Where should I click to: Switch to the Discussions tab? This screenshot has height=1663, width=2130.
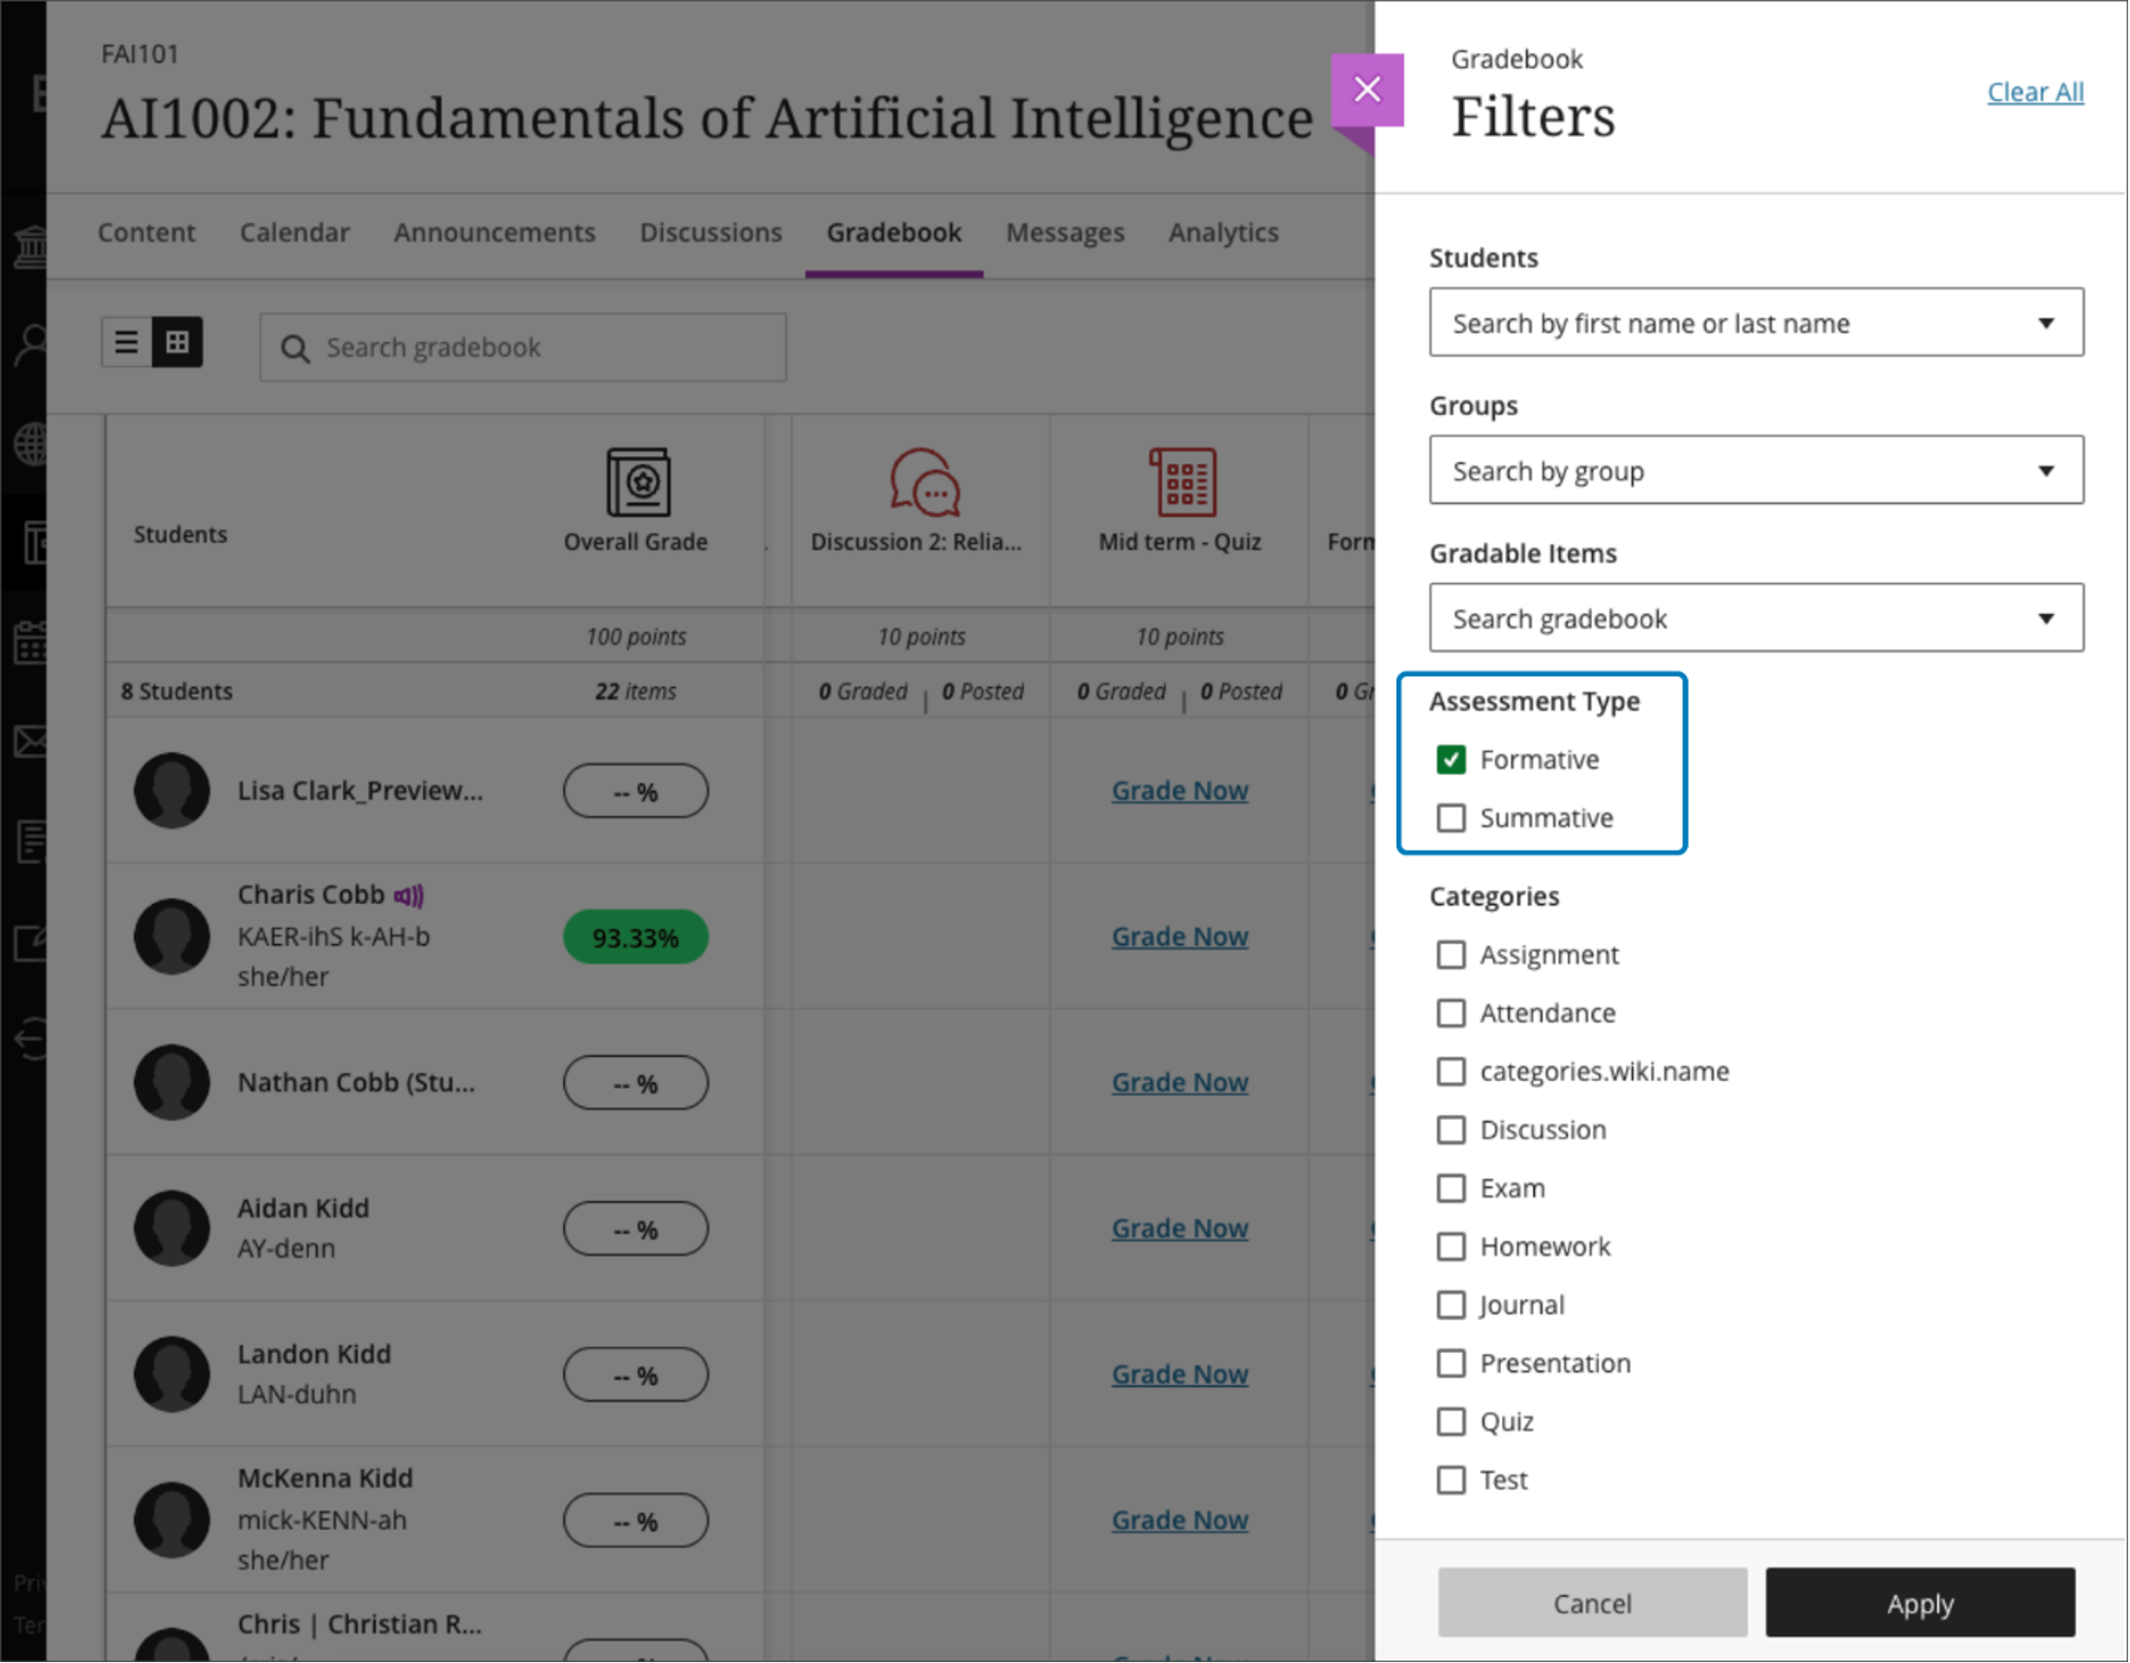[x=710, y=233]
